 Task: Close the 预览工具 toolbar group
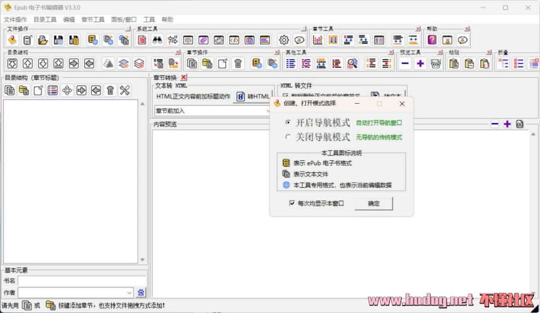(x=440, y=52)
